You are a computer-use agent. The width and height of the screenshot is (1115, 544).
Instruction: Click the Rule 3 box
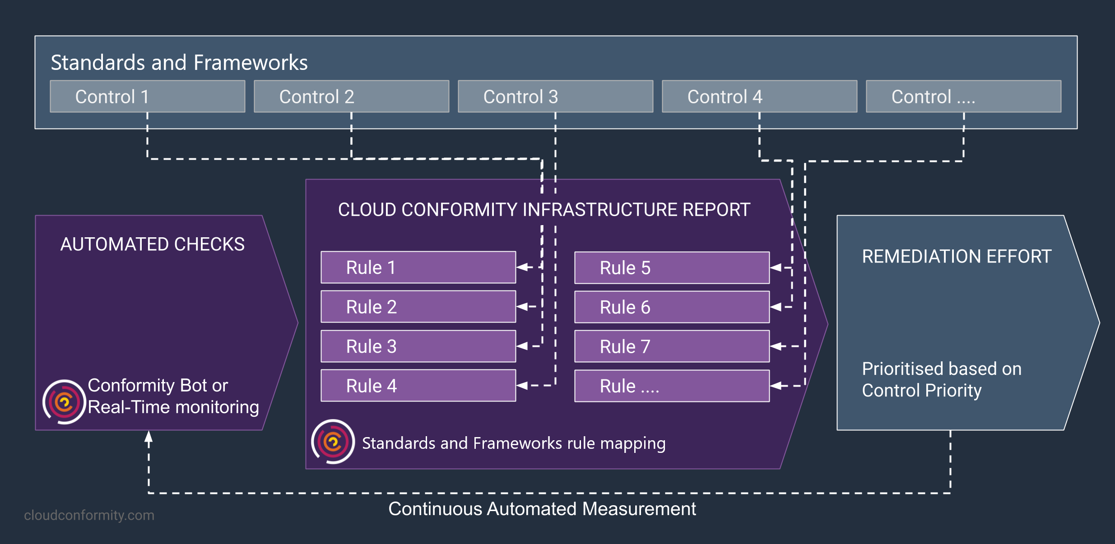[418, 346]
